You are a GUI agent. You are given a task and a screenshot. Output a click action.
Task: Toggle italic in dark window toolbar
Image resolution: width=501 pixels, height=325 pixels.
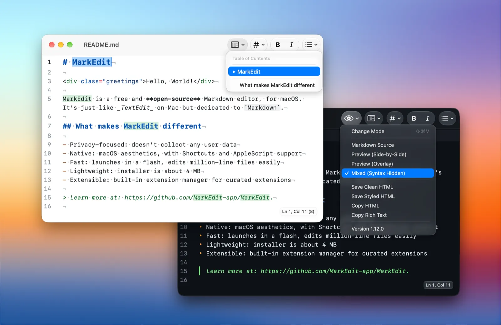coord(427,118)
